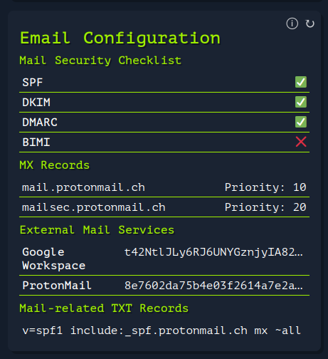The image size is (328, 359).
Task: Click the ProtonMail service label
Action: [x=57, y=286]
